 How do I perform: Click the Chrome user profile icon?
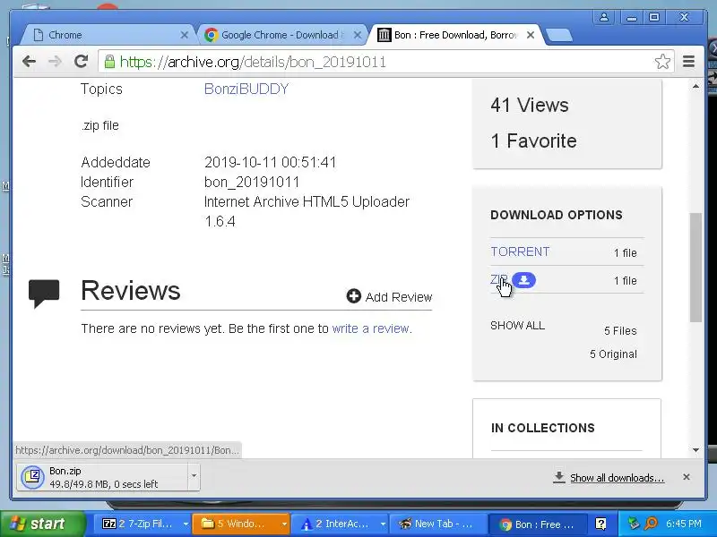click(x=603, y=17)
